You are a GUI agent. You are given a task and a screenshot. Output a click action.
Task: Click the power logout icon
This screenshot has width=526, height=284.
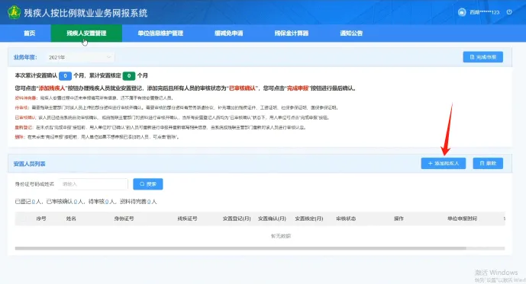coord(509,12)
